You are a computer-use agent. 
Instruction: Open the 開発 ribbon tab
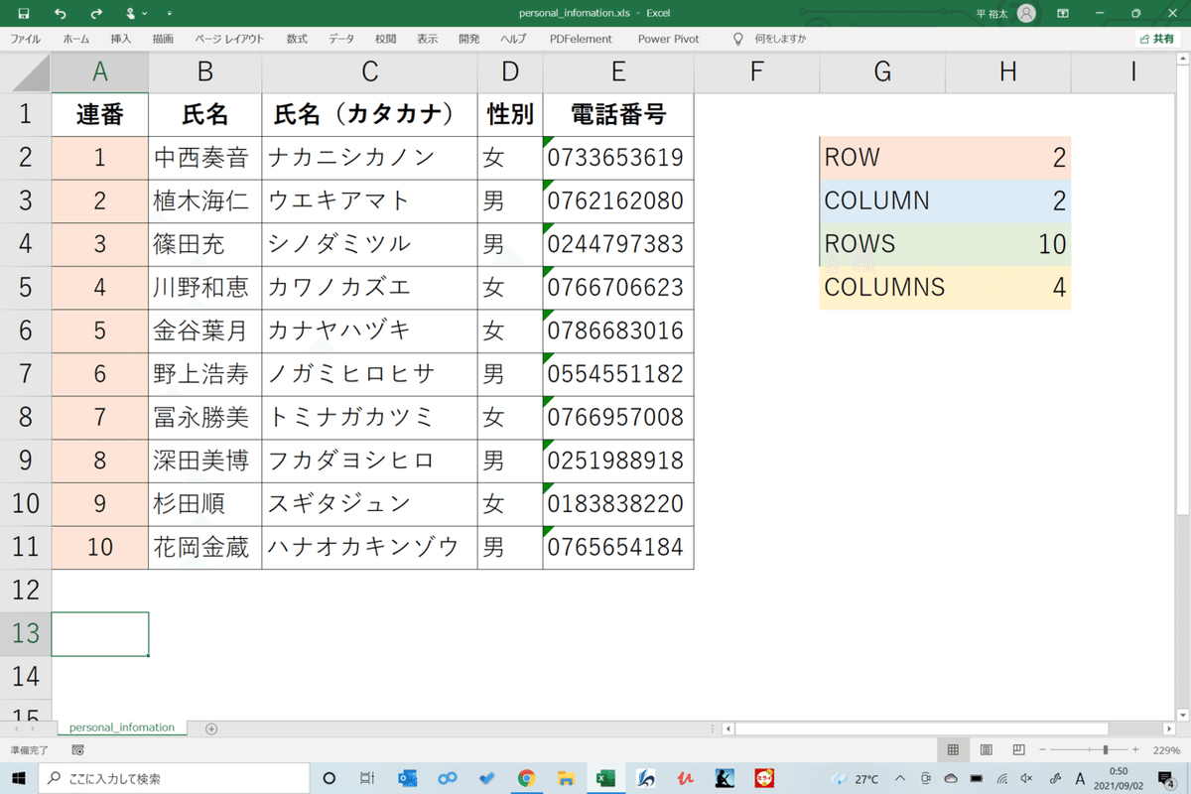469,39
